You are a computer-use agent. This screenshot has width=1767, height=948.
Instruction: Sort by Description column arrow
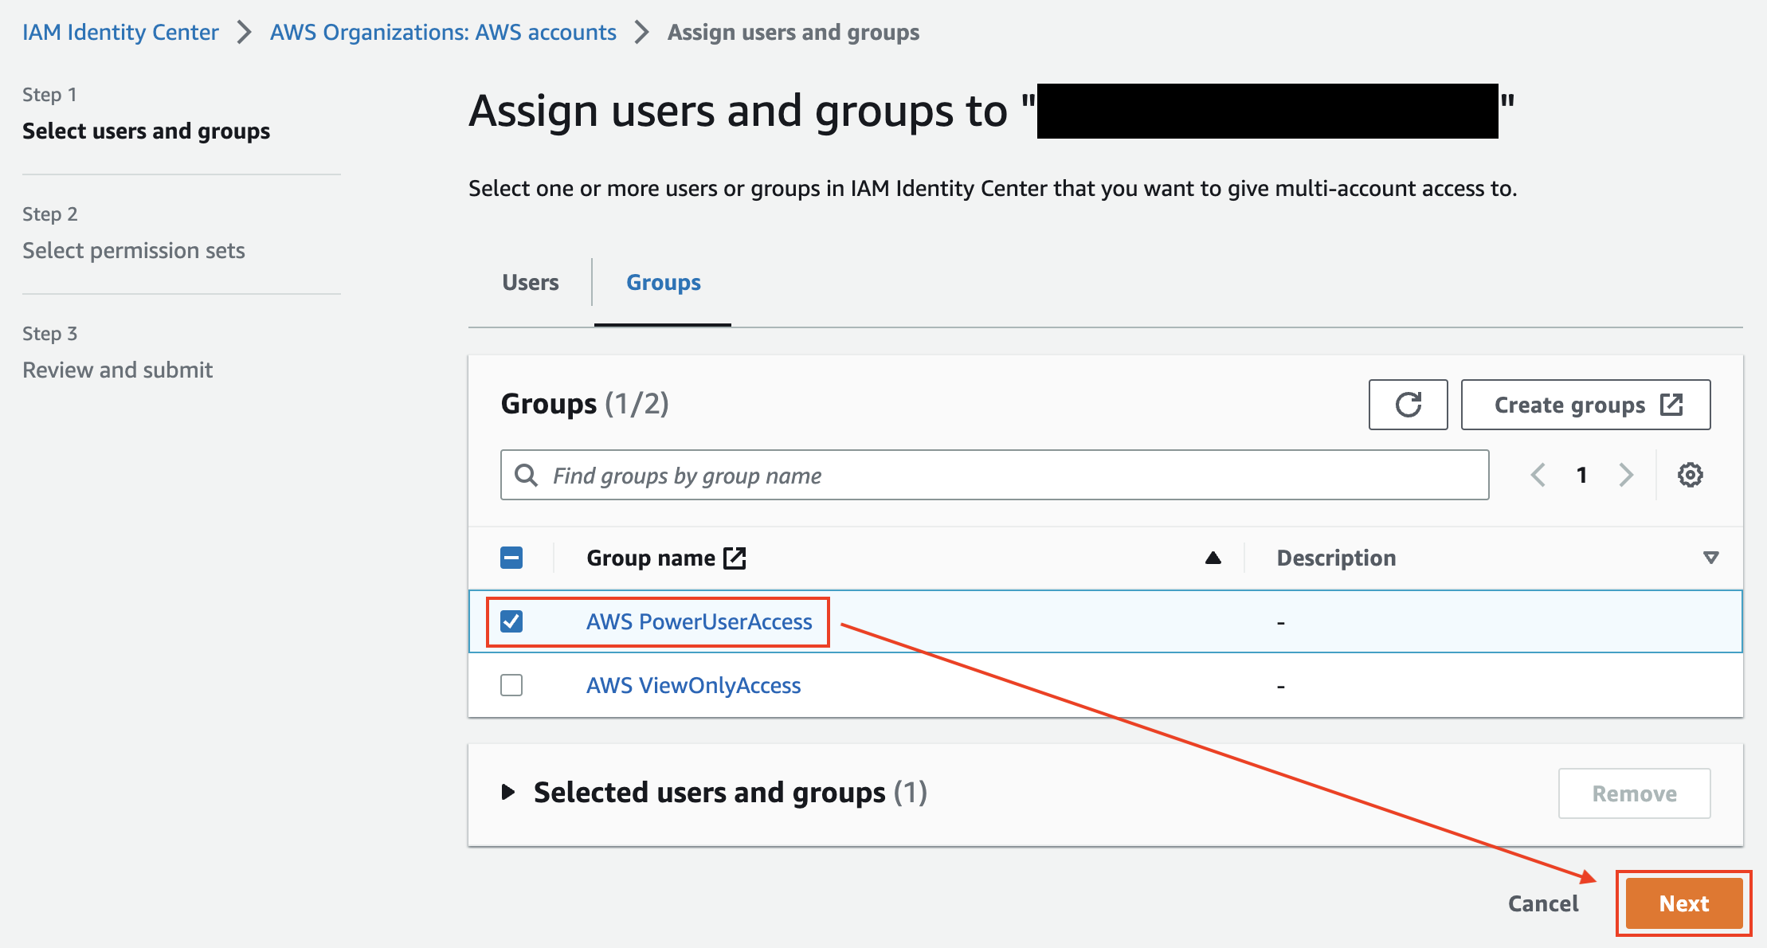[x=1710, y=558]
